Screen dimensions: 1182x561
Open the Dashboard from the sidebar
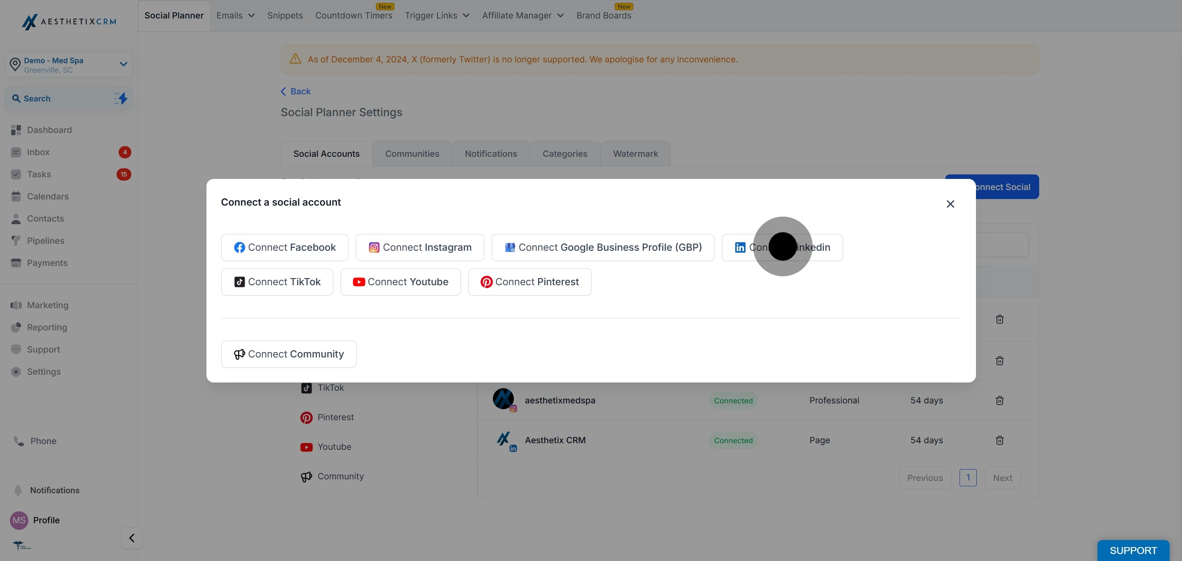49,130
